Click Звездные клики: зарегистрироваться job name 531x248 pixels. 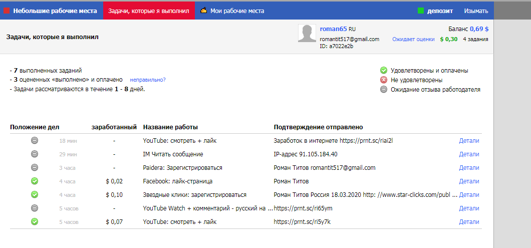tap(195, 195)
